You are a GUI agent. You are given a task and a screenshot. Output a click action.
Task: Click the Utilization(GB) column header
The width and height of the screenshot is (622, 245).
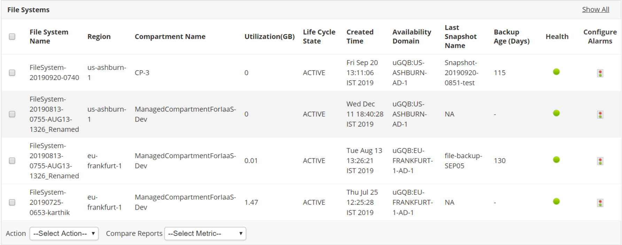click(x=269, y=36)
